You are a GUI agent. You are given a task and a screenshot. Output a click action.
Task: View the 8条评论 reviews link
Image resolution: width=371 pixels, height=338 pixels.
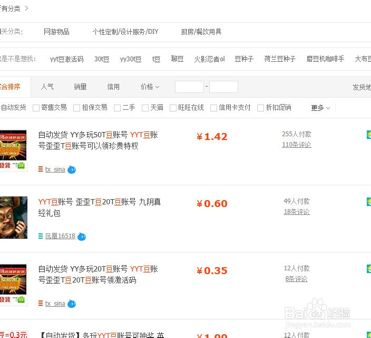[x=297, y=279]
